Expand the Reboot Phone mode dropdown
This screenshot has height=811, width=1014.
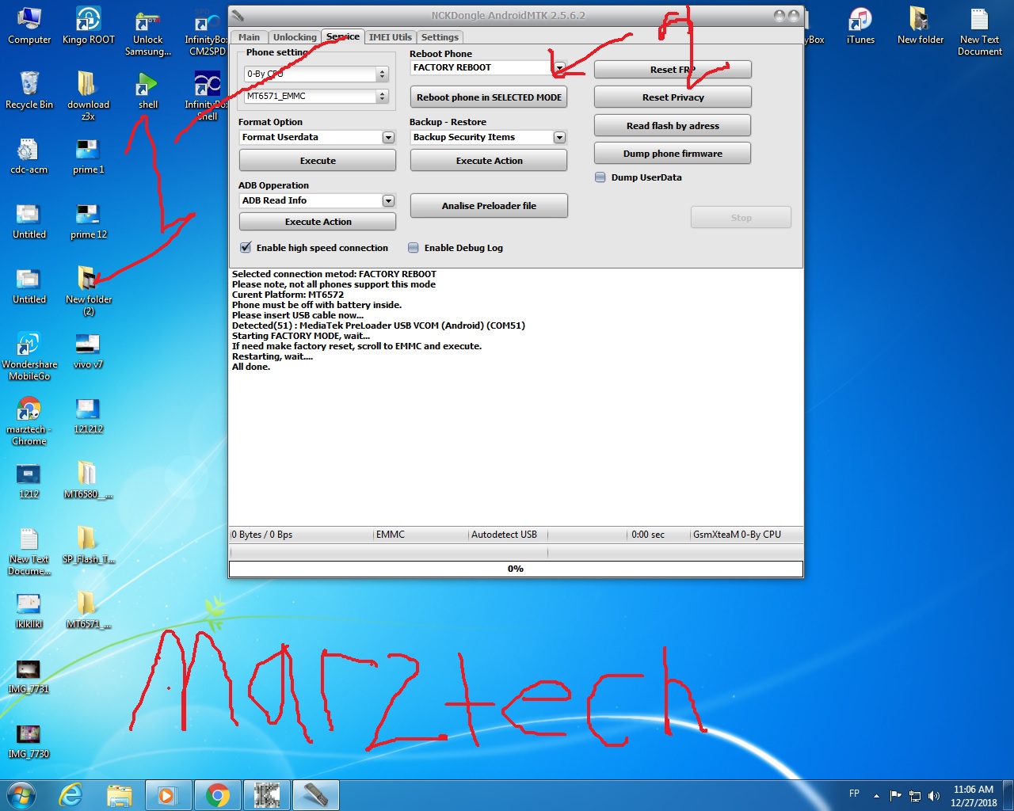coord(559,68)
